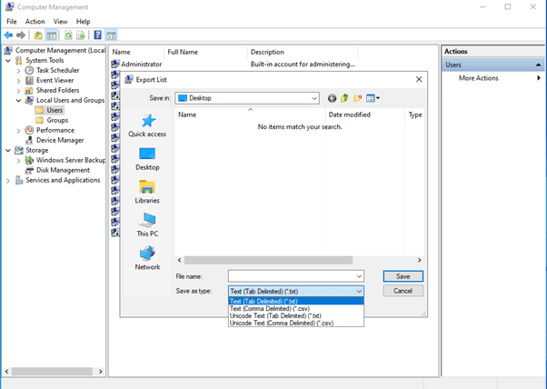Screen dimensions: 547x389
Task: Select Device Manager in tree
Action: tap(60, 140)
